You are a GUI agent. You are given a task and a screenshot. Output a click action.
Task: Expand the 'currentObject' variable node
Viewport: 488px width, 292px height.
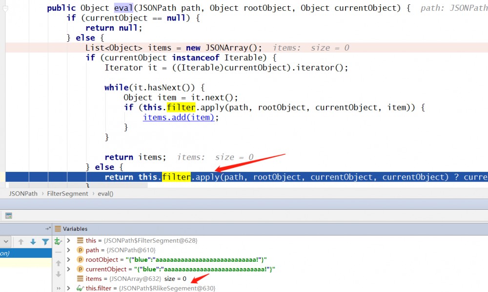[x=68, y=269]
